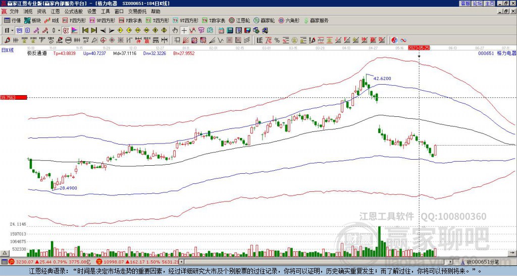This screenshot has height=276, width=517.
Task: Open the 江恩 menu
Action: (55, 12)
